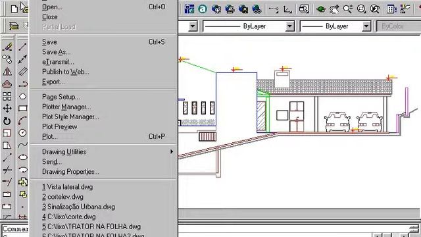The height and width of the screenshot is (237, 421).
Task: Click the Autodesk Point A icon
Action: (203, 9)
